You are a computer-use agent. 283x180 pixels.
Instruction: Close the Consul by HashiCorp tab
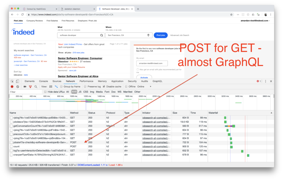56,9
